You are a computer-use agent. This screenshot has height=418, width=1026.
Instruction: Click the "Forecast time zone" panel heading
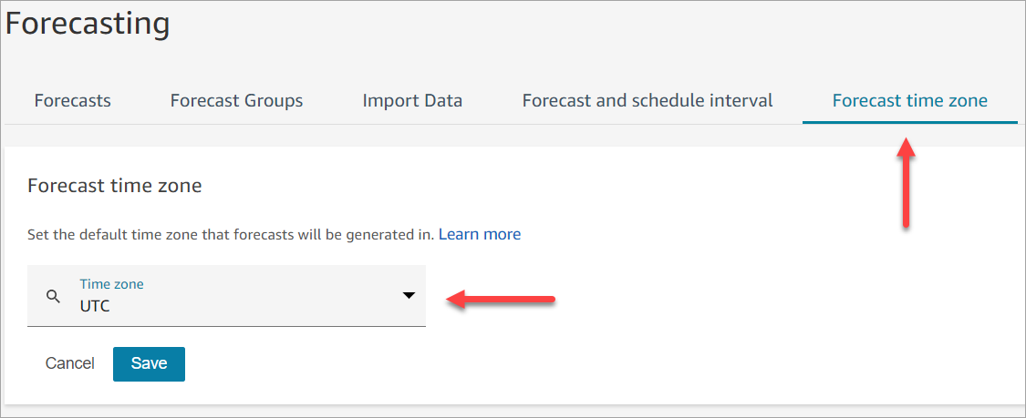[115, 186]
